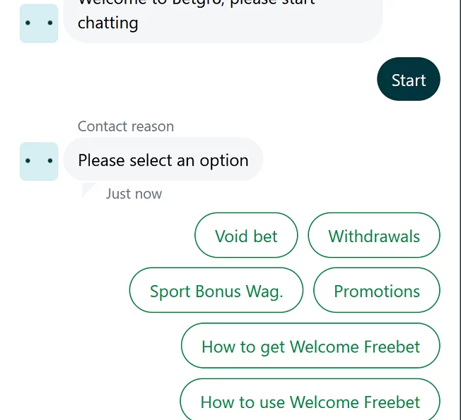The height and width of the screenshot is (420, 461).
Task: Select the Void bet option
Action: point(246,235)
